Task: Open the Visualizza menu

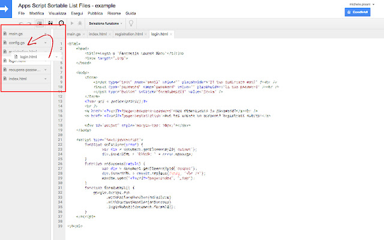Action: point(56,13)
